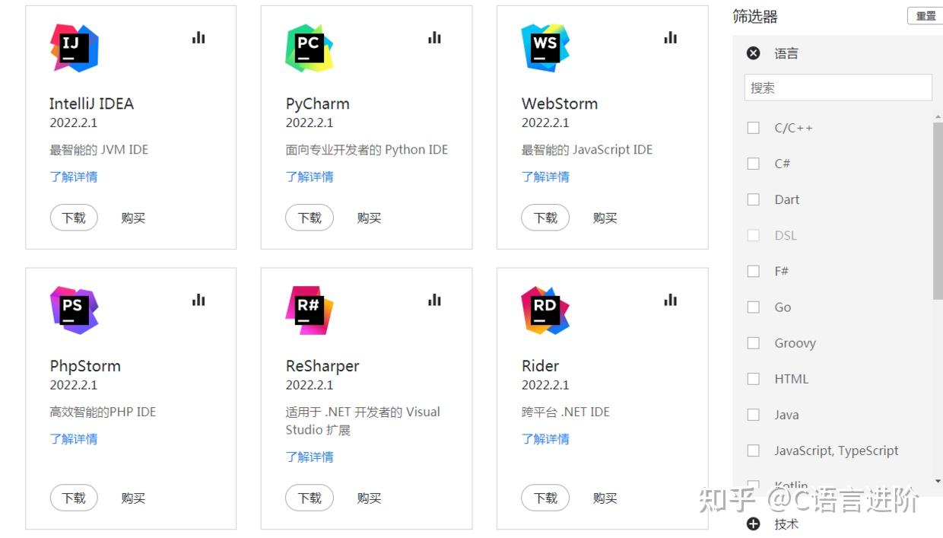Viewport: 943px width, 538px height.
Task: Click 购买 link for WebStorm
Action: tap(605, 218)
